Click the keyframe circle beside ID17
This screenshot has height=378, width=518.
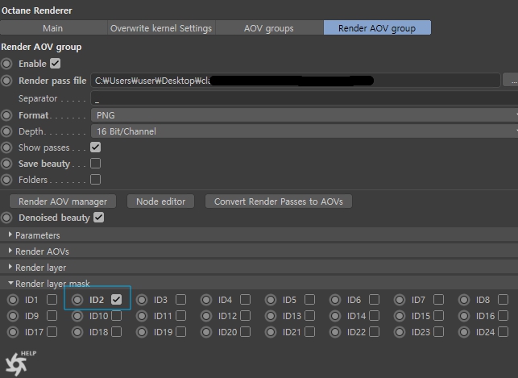pyautogui.click(x=13, y=332)
